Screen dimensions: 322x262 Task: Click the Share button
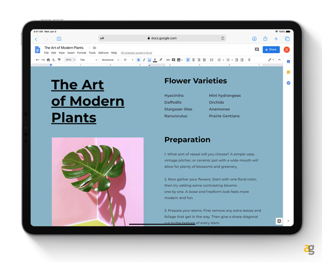(x=271, y=49)
